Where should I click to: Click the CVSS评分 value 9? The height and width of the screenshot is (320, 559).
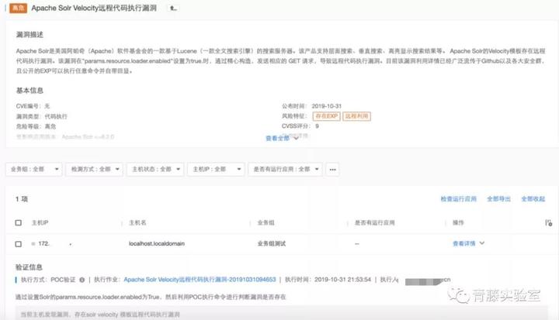317,126
